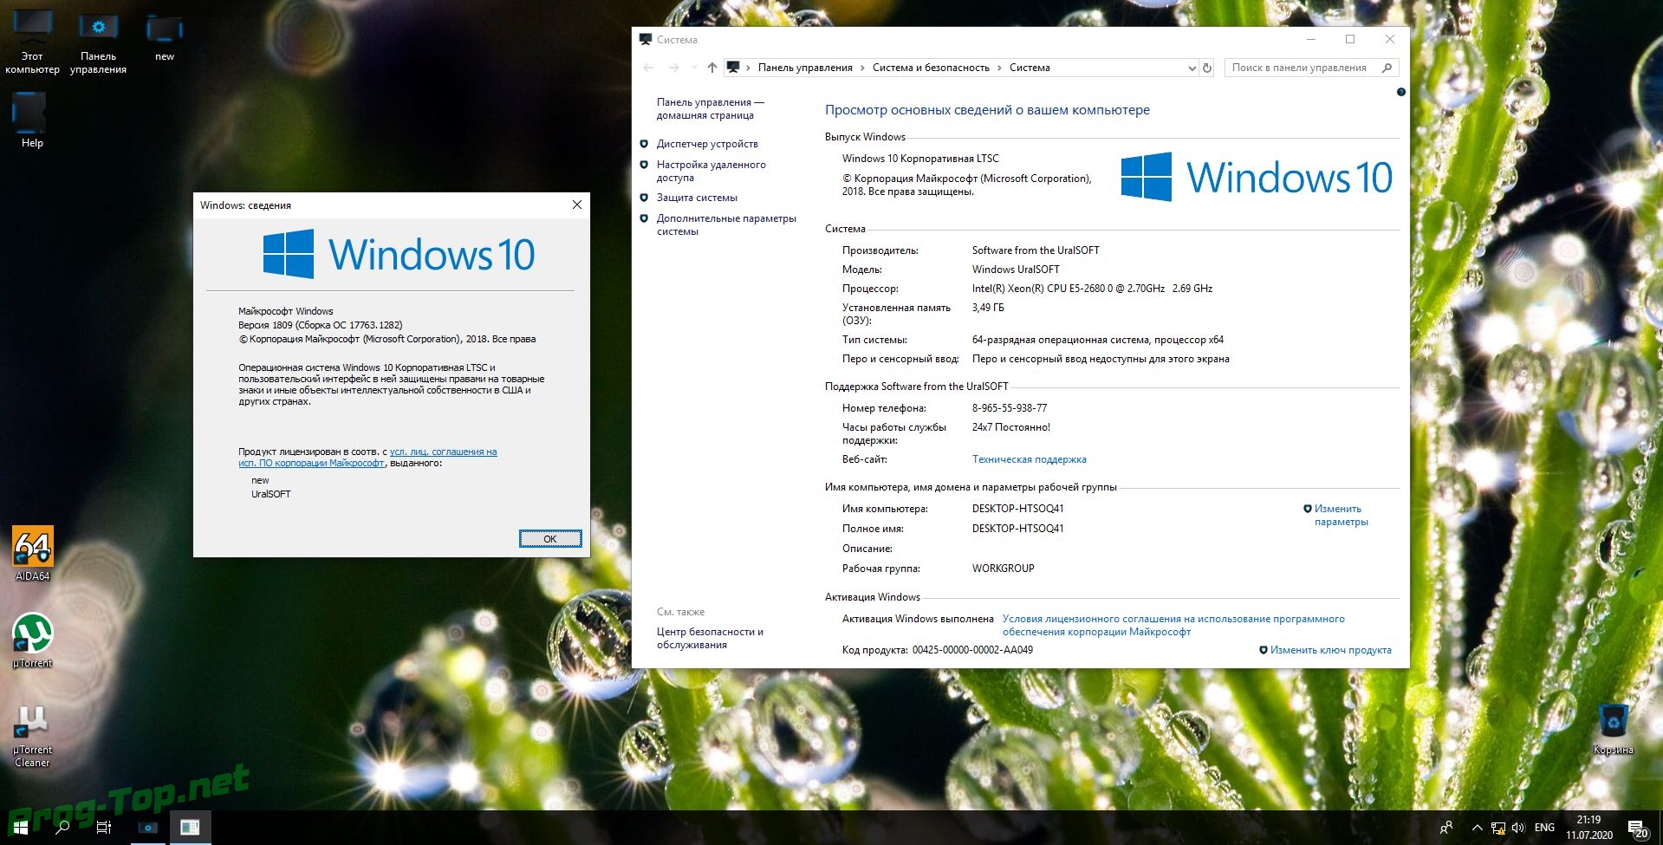Screen dimensions: 1663x845
Task: Open Дополнительные параметры системы
Action: click(x=726, y=224)
